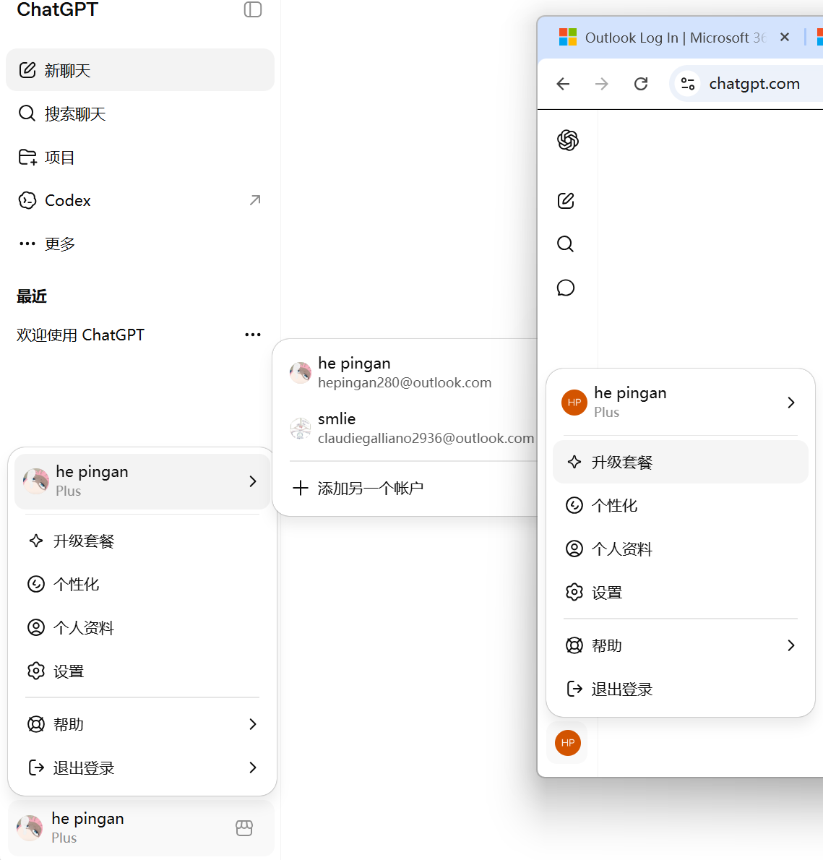Click the chatgpt.com address bar
Screen dimensions: 823x860
click(x=754, y=84)
